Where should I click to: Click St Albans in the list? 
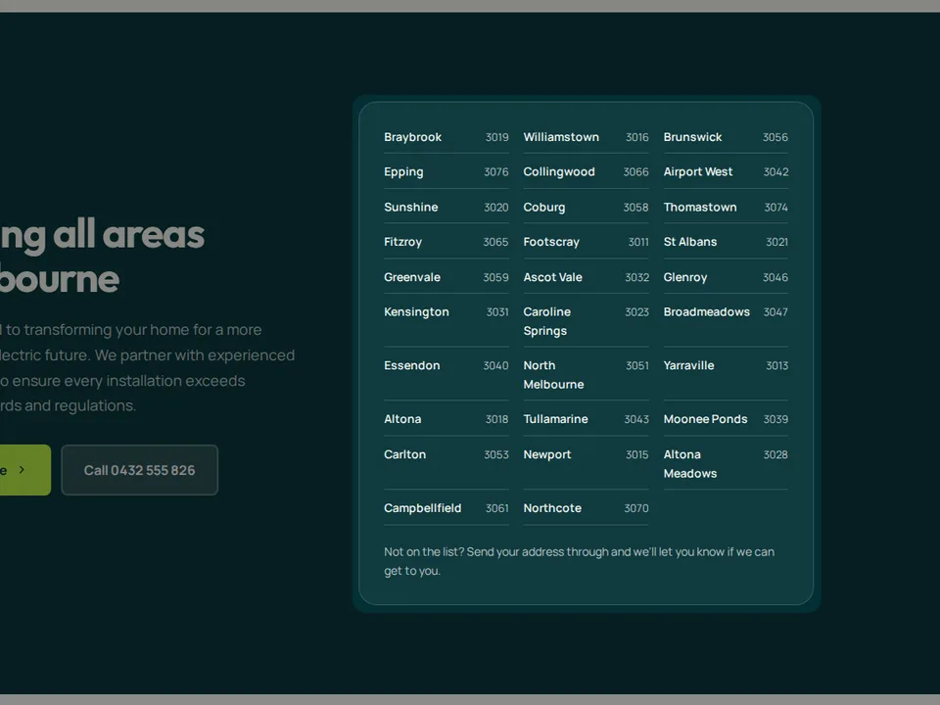pos(690,242)
